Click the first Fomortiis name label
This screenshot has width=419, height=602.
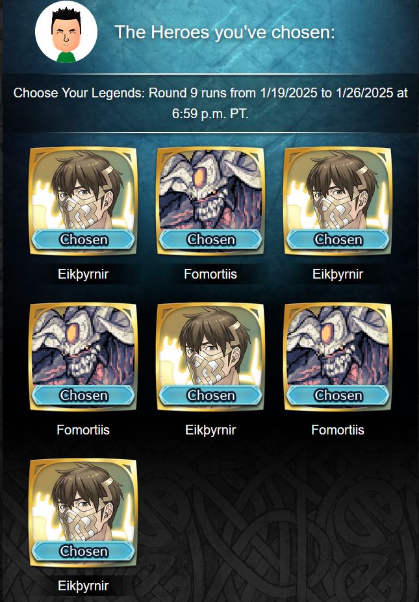click(x=210, y=274)
